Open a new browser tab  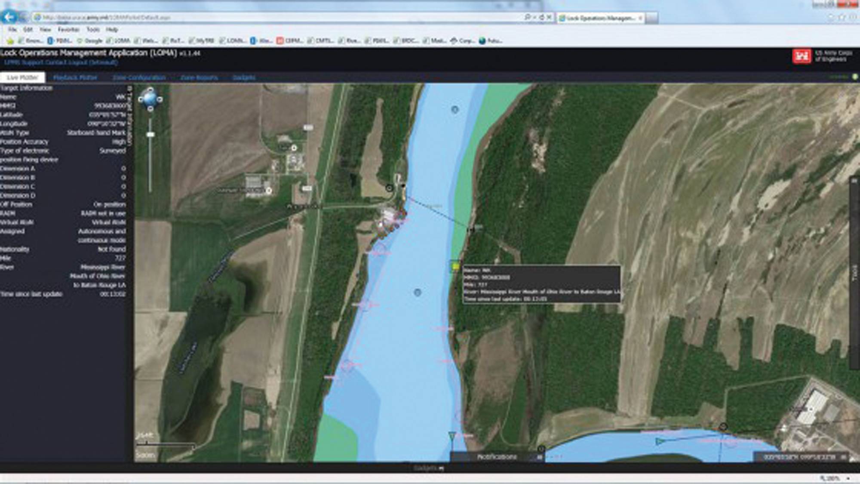pos(651,18)
